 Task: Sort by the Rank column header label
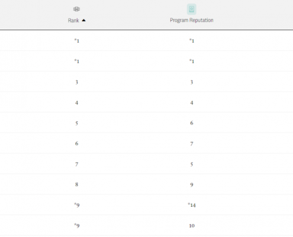click(73, 20)
